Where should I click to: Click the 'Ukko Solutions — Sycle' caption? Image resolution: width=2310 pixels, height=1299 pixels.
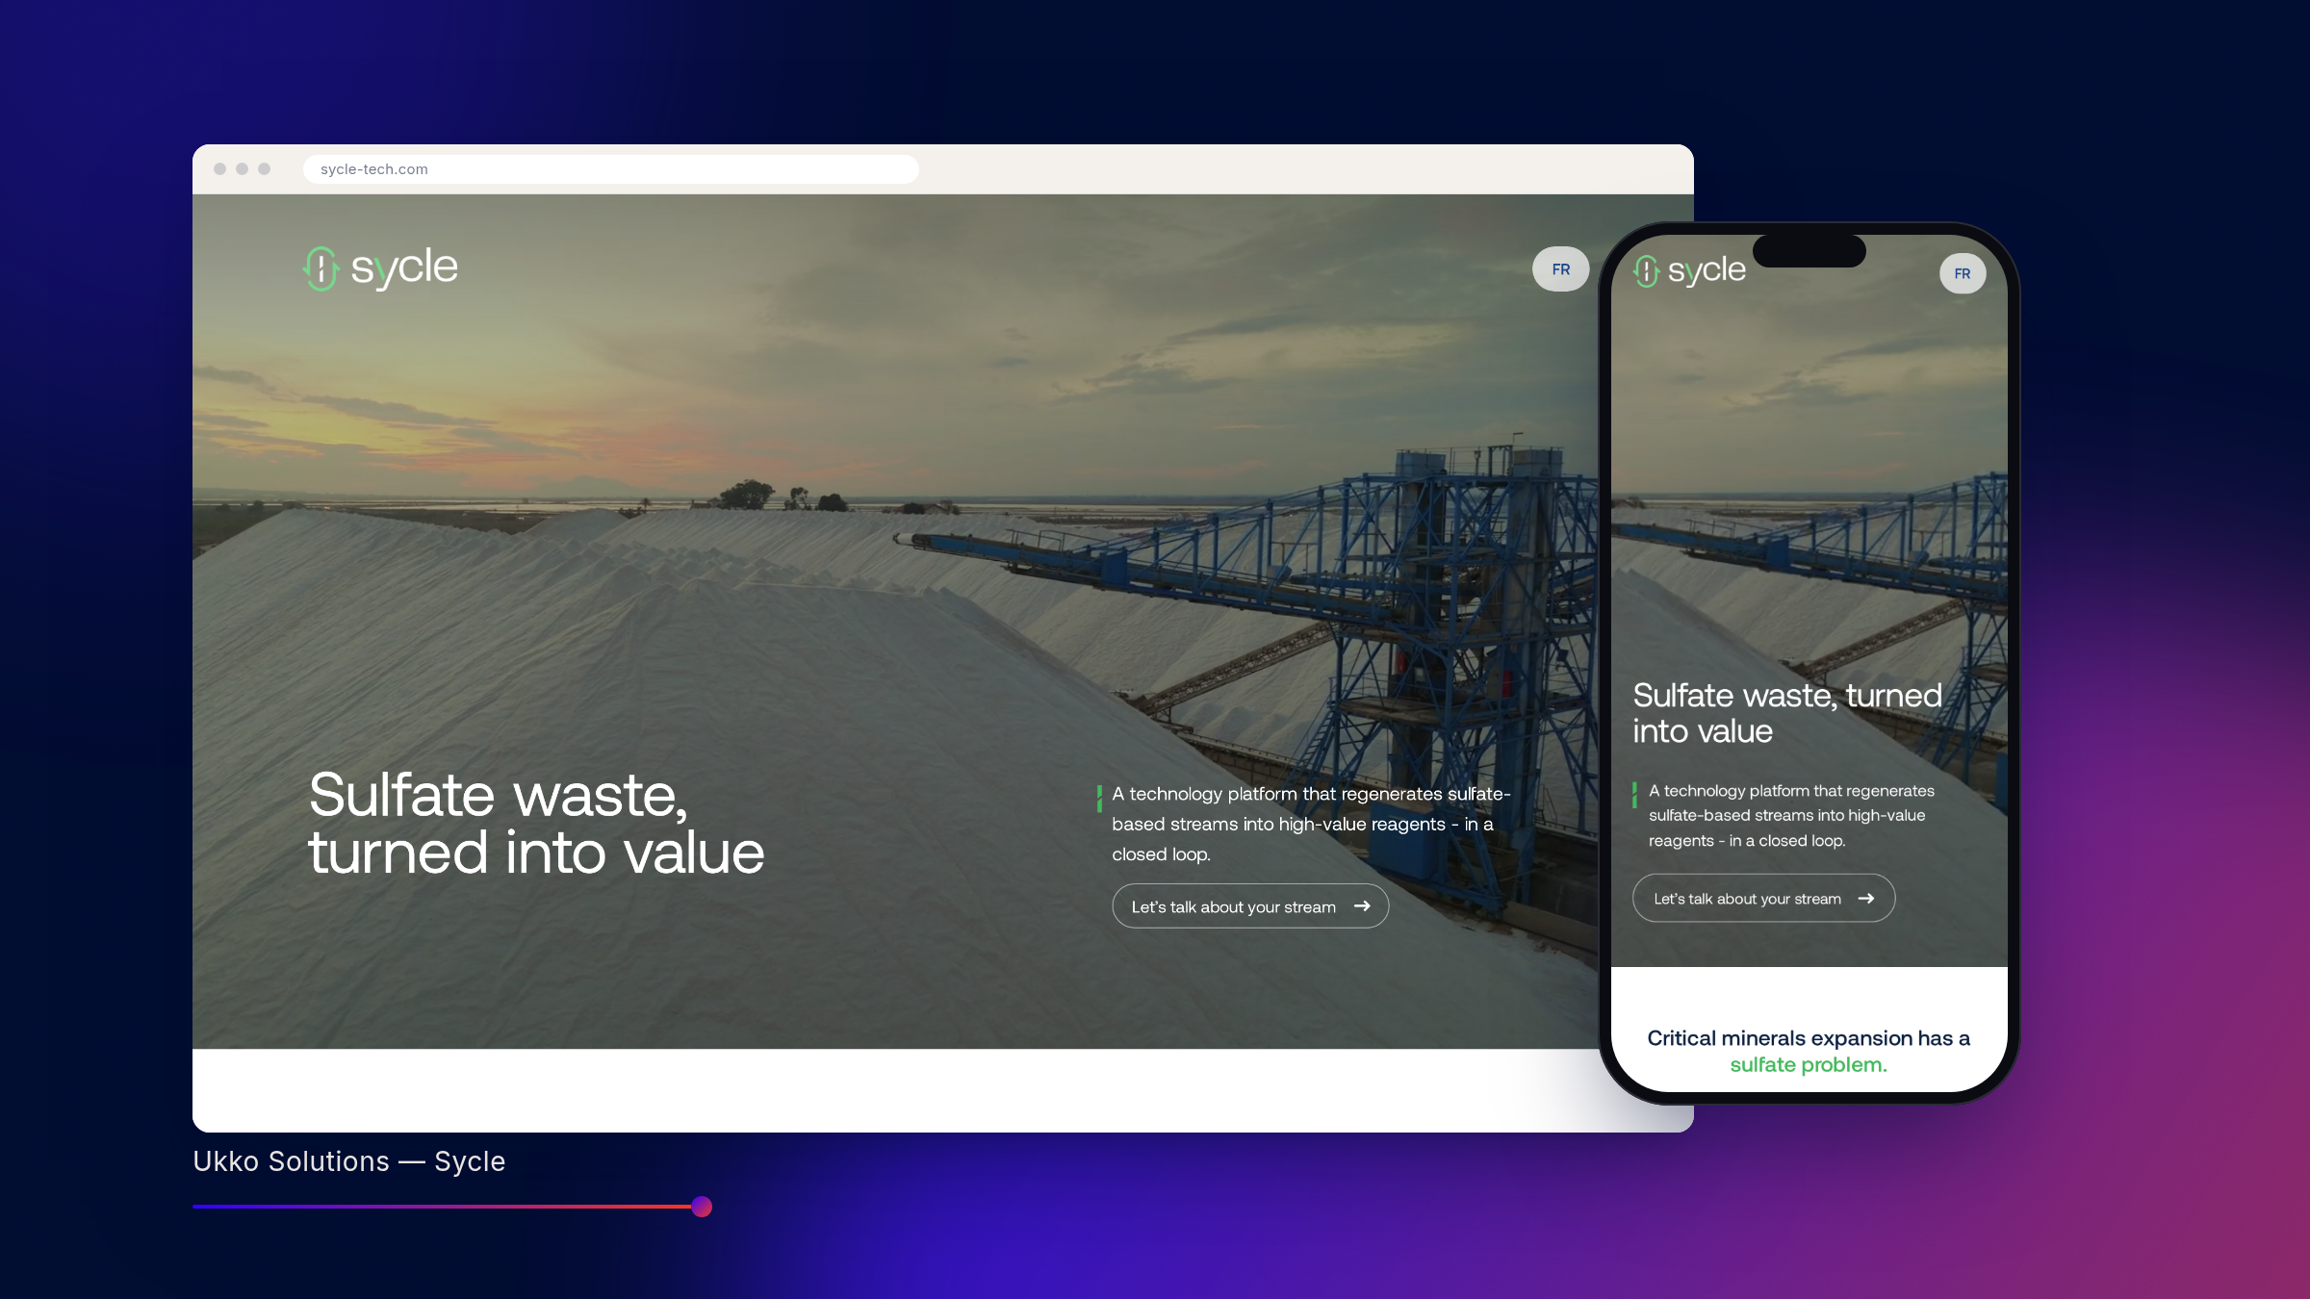point(348,1161)
